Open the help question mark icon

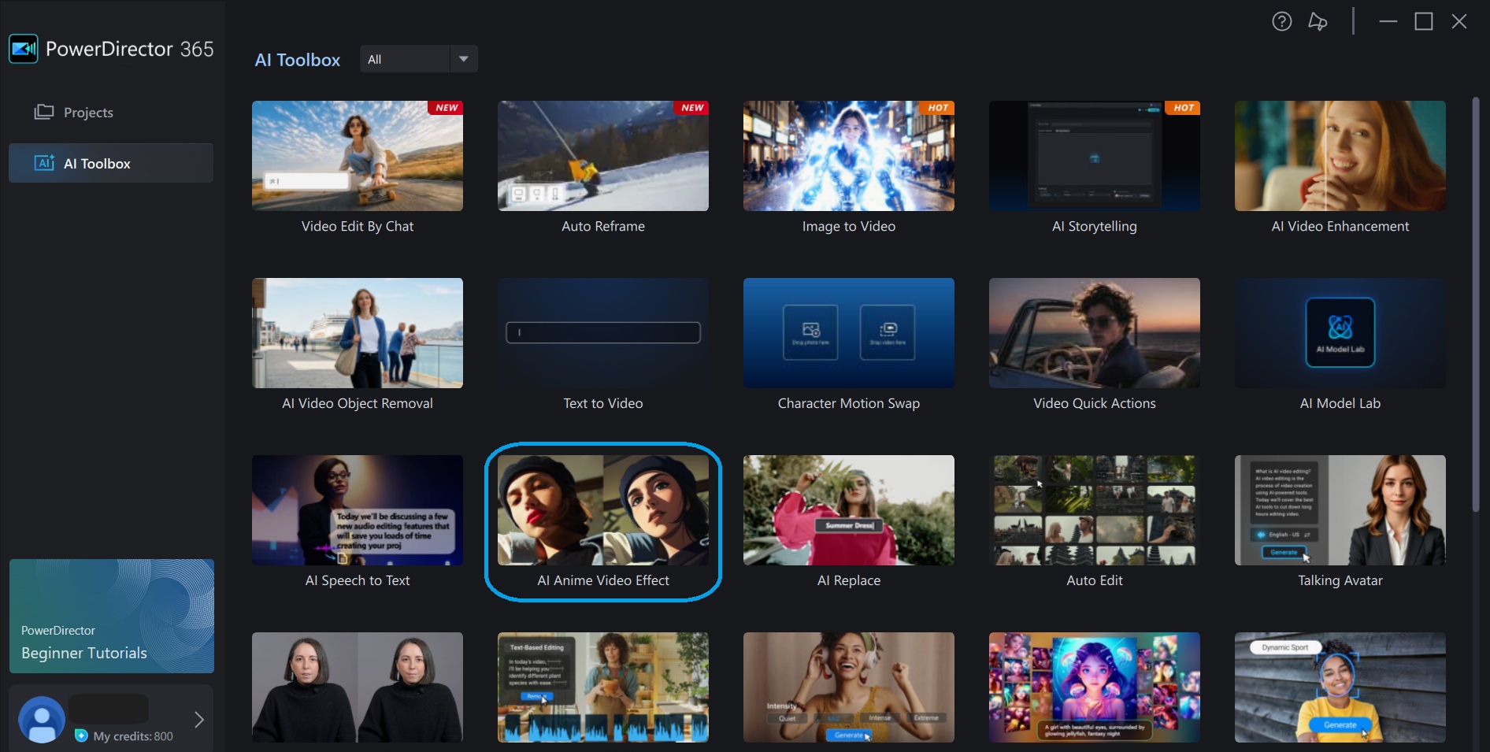coord(1282,21)
